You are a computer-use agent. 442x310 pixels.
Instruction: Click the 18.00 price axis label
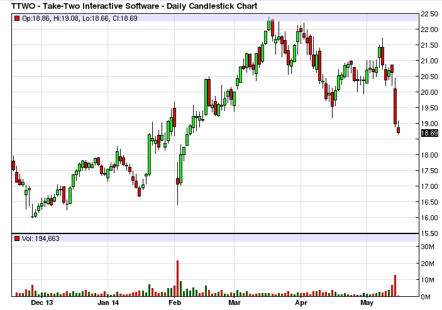(429, 155)
